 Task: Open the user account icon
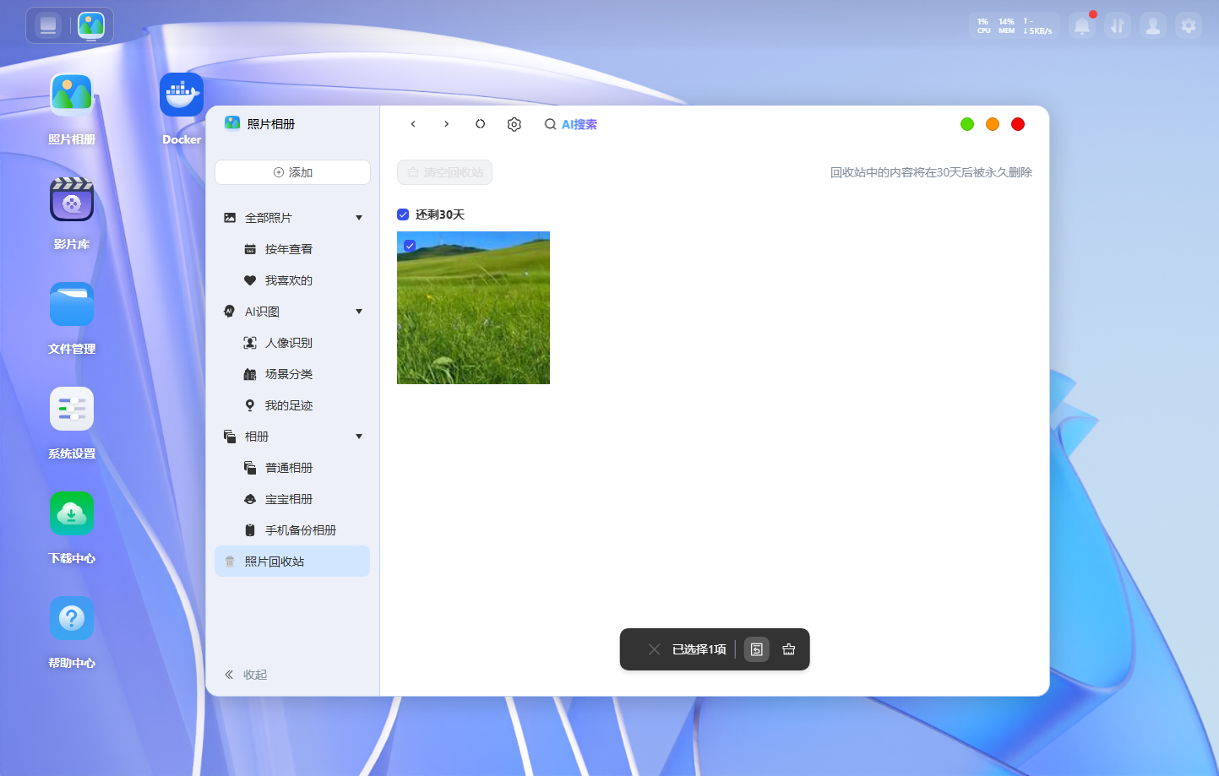tap(1152, 26)
